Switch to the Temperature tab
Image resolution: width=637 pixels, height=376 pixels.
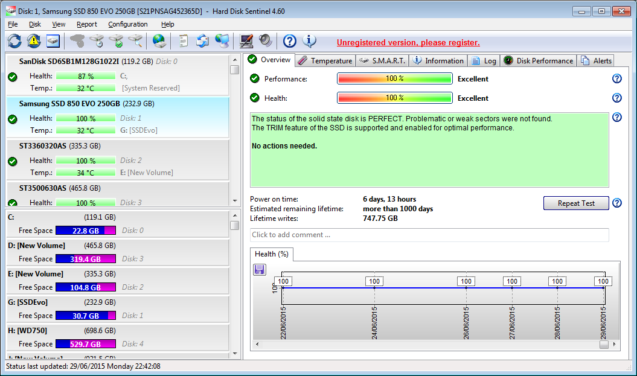tap(325, 61)
